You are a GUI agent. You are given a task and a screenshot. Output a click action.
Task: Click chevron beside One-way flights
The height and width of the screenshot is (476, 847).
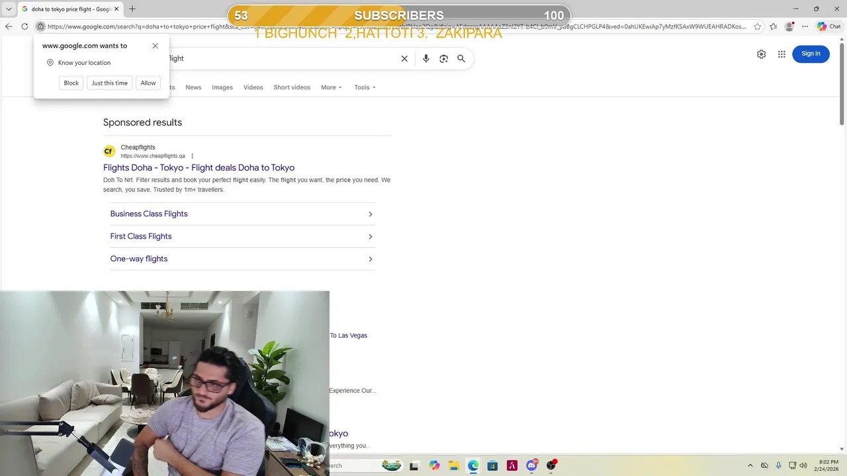(x=371, y=259)
